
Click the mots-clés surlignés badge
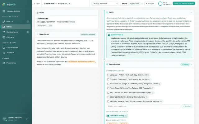point(88,34)
